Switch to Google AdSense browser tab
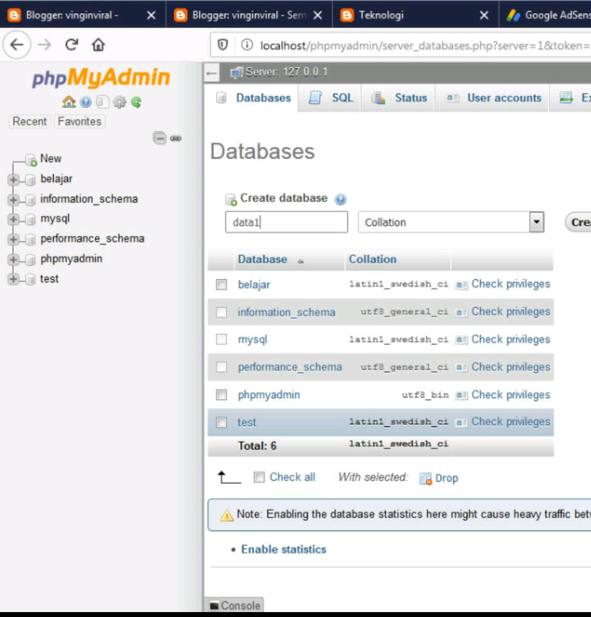This screenshot has width=591, height=617. [546, 15]
